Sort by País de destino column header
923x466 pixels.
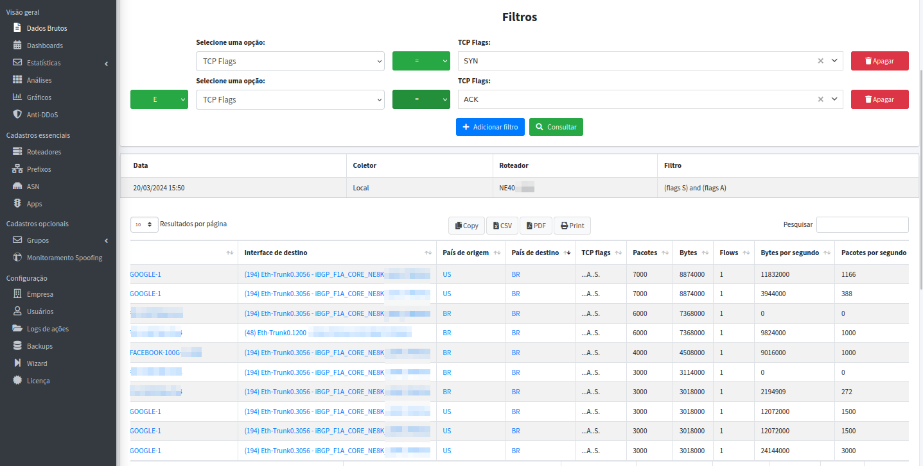(x=540, y=253)
